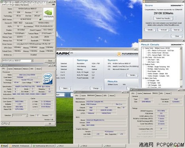
Task: Select GT3 - Canyon Flight result row
Action: click(x=159, y=55)
